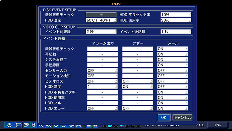Viewport: 232px width, 131px height.
Task: Click the HDD エラー row label
Action: click(55, 108)
